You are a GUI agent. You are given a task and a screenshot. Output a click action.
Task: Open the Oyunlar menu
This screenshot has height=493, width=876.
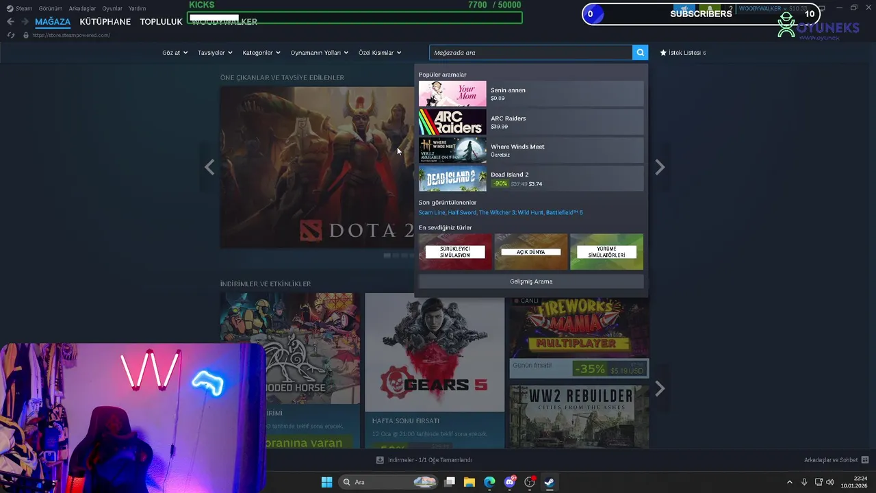112,8
